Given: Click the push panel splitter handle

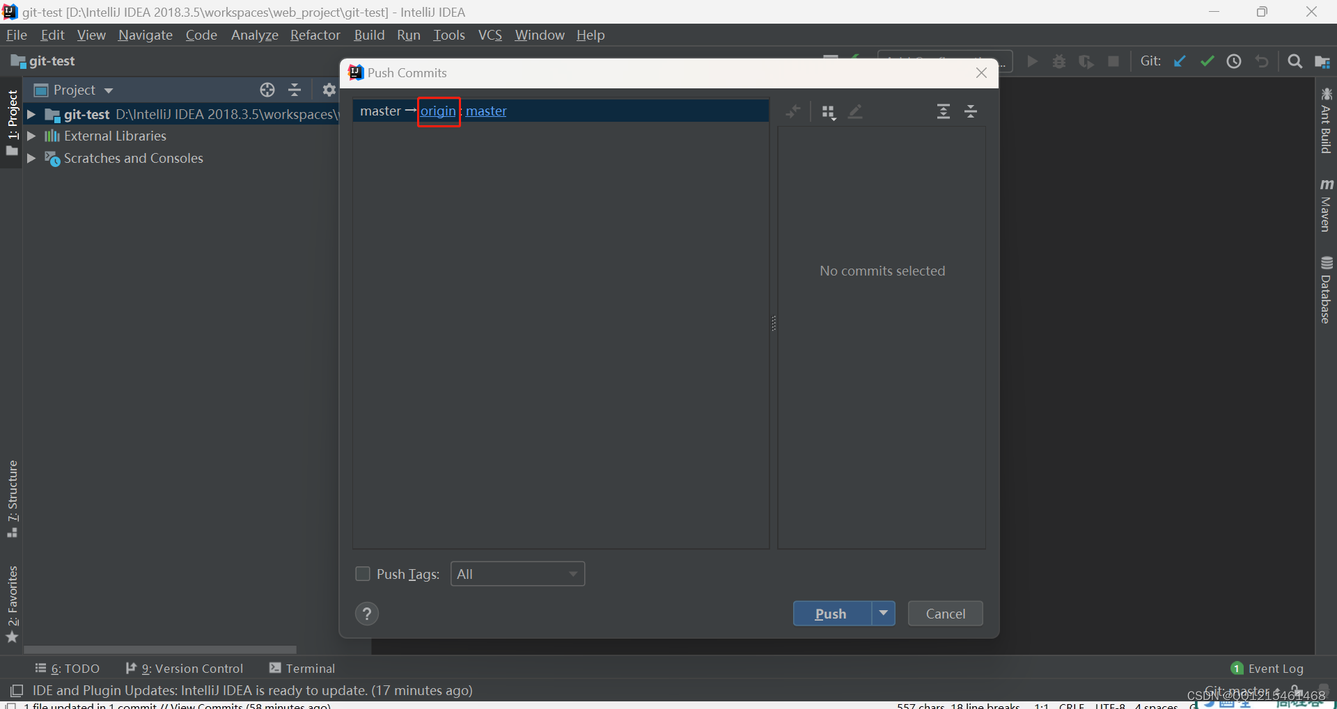Looking at the screenshot, I should pos(774,324).
